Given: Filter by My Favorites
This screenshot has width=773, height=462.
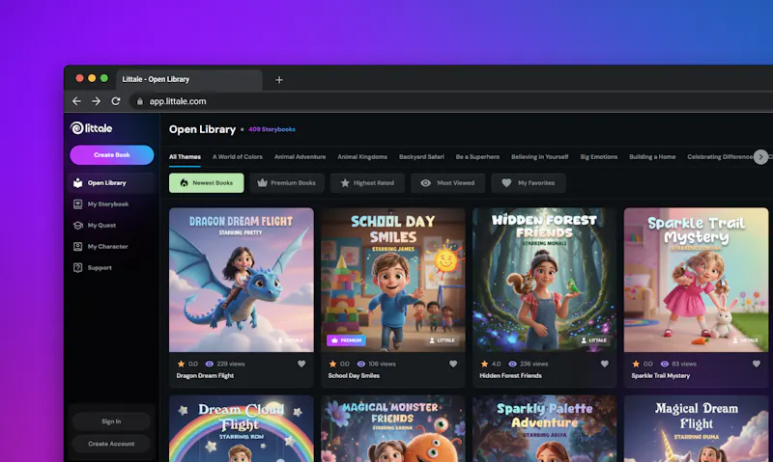Looking at the screenshot, I should [x=529, y=183].
